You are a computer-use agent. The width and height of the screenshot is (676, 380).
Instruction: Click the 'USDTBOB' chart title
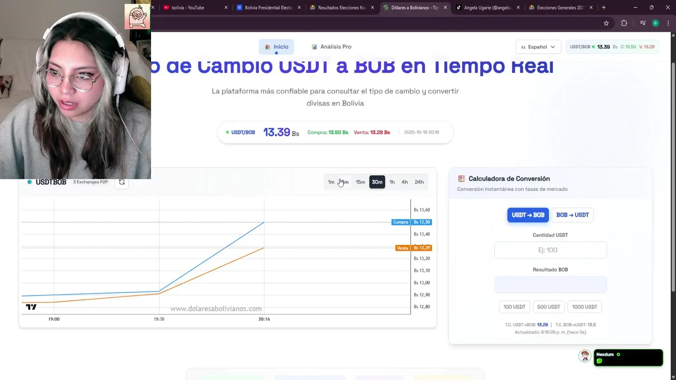point(51,182)
